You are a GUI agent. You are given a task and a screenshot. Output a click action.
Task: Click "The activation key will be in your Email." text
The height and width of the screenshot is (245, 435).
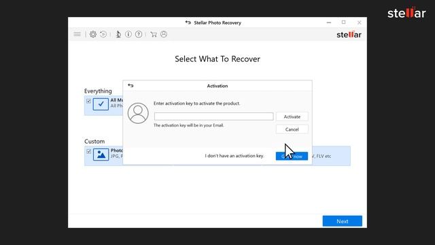point(189,125)
